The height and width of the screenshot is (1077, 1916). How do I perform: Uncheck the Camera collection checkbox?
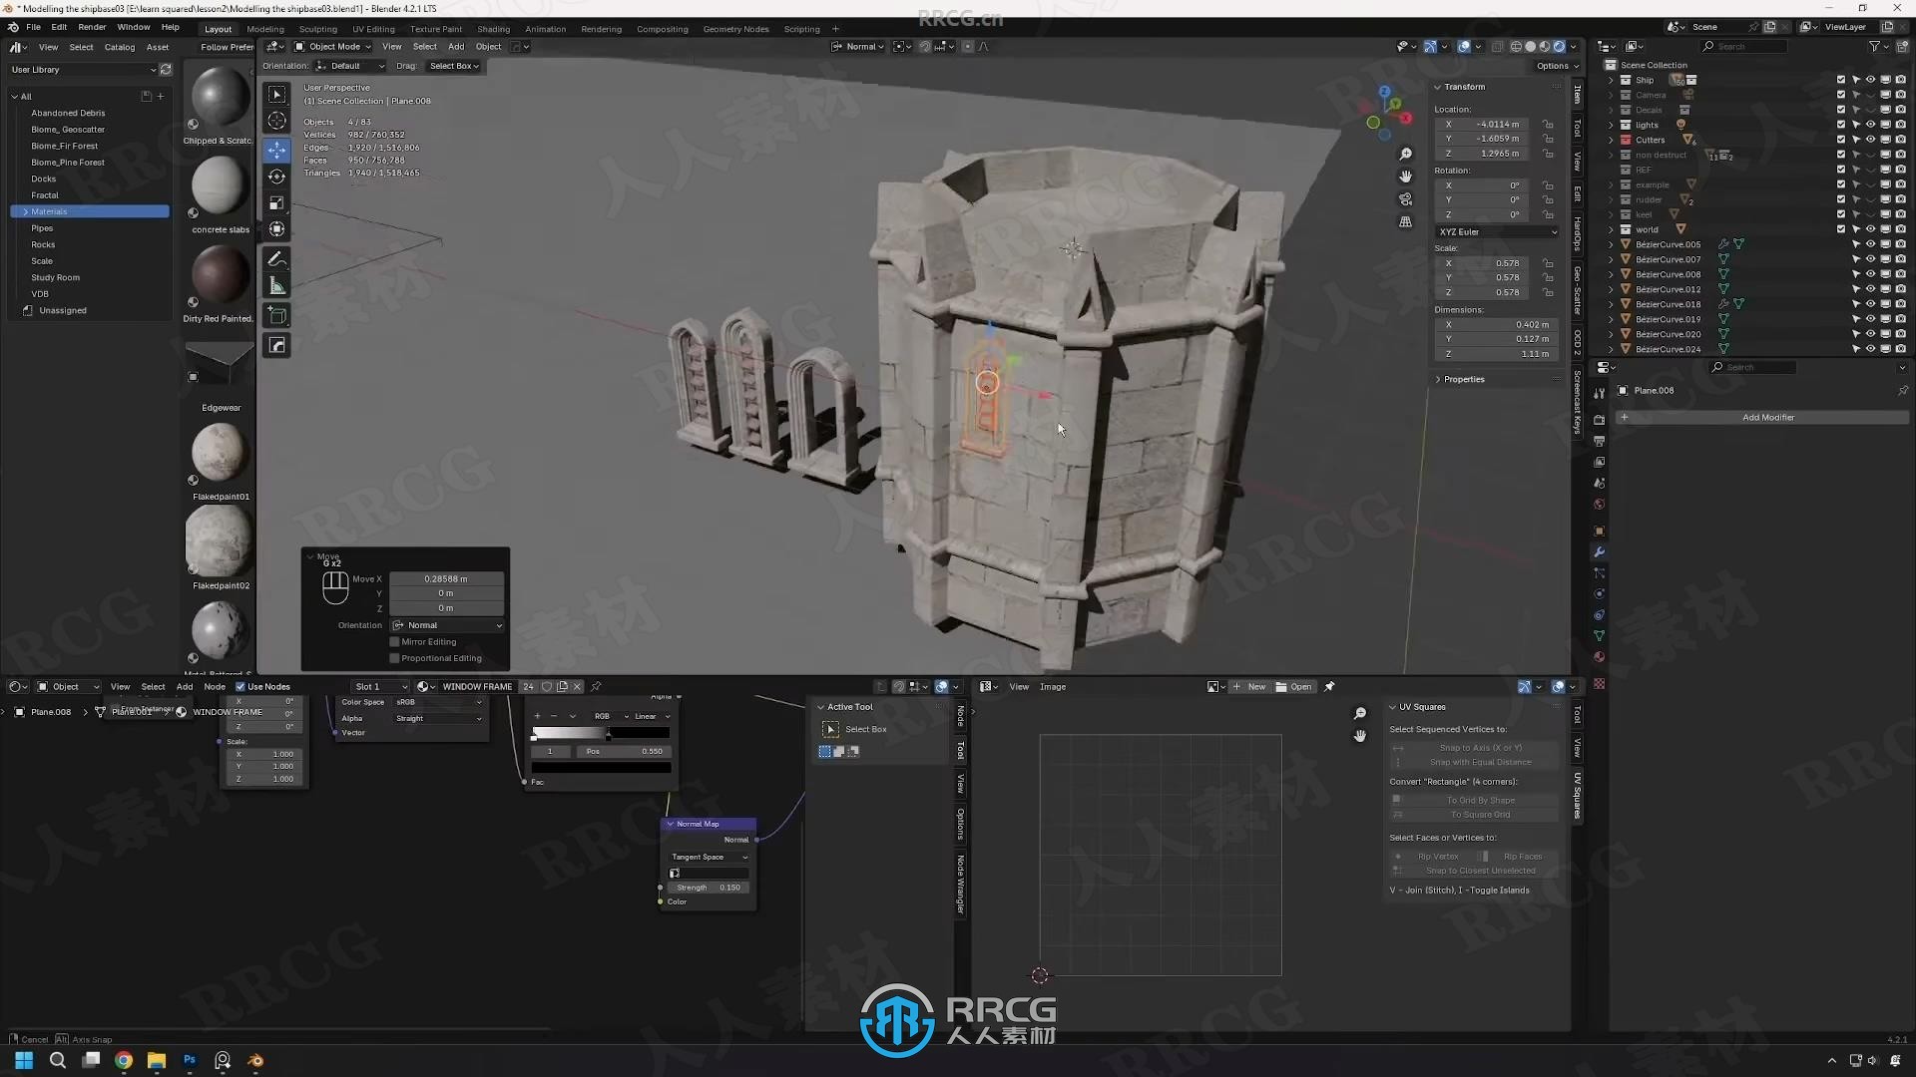coord(1841,95)
